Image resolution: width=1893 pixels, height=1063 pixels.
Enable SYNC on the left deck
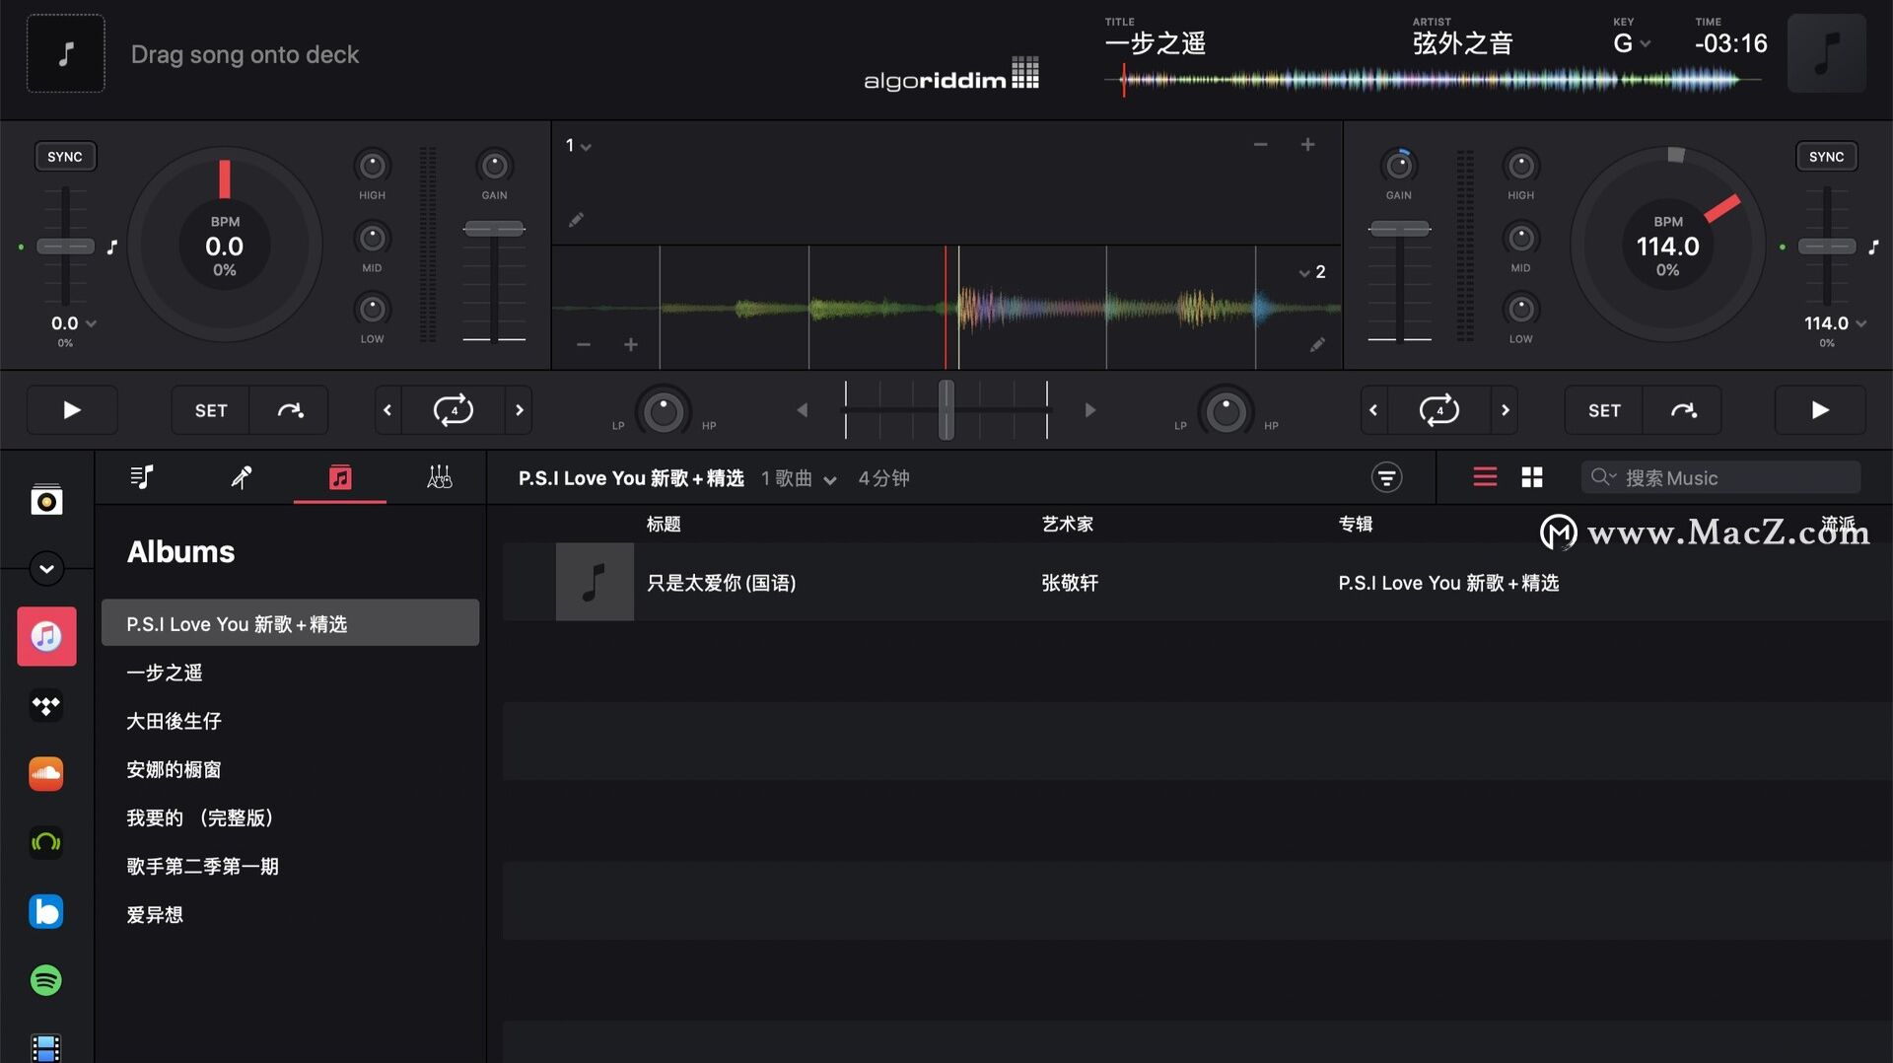pos(65,156)
